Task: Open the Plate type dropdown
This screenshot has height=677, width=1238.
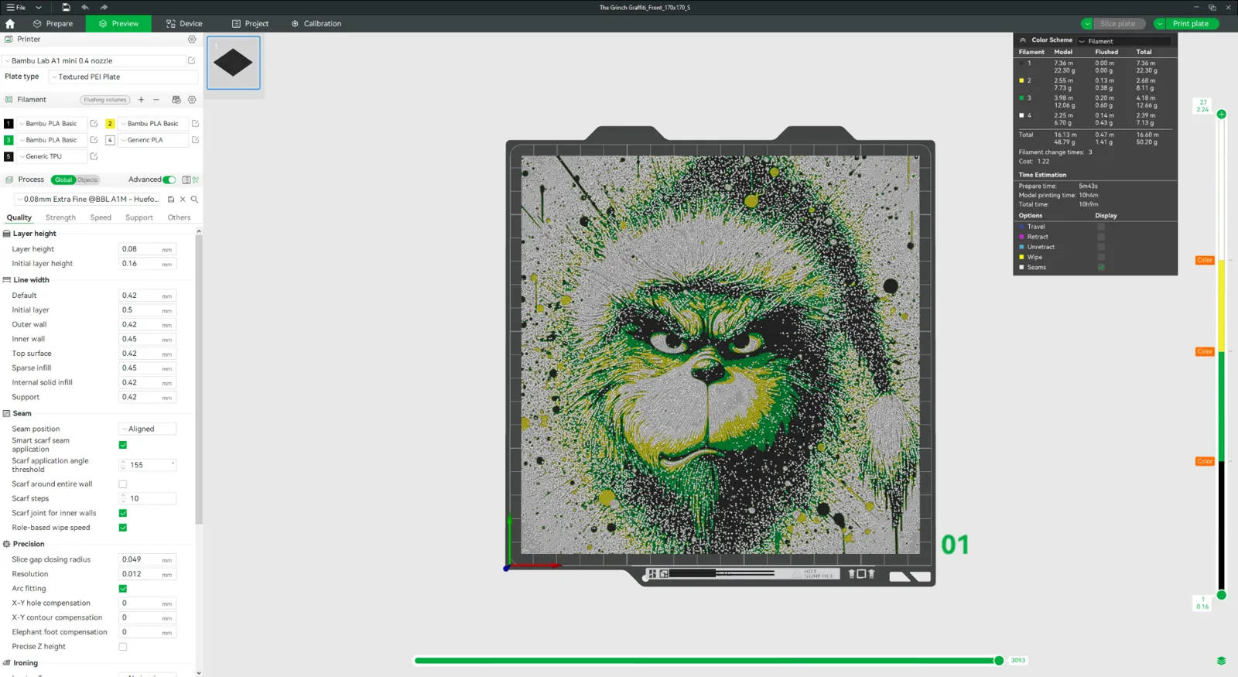Action: point(123,77)
